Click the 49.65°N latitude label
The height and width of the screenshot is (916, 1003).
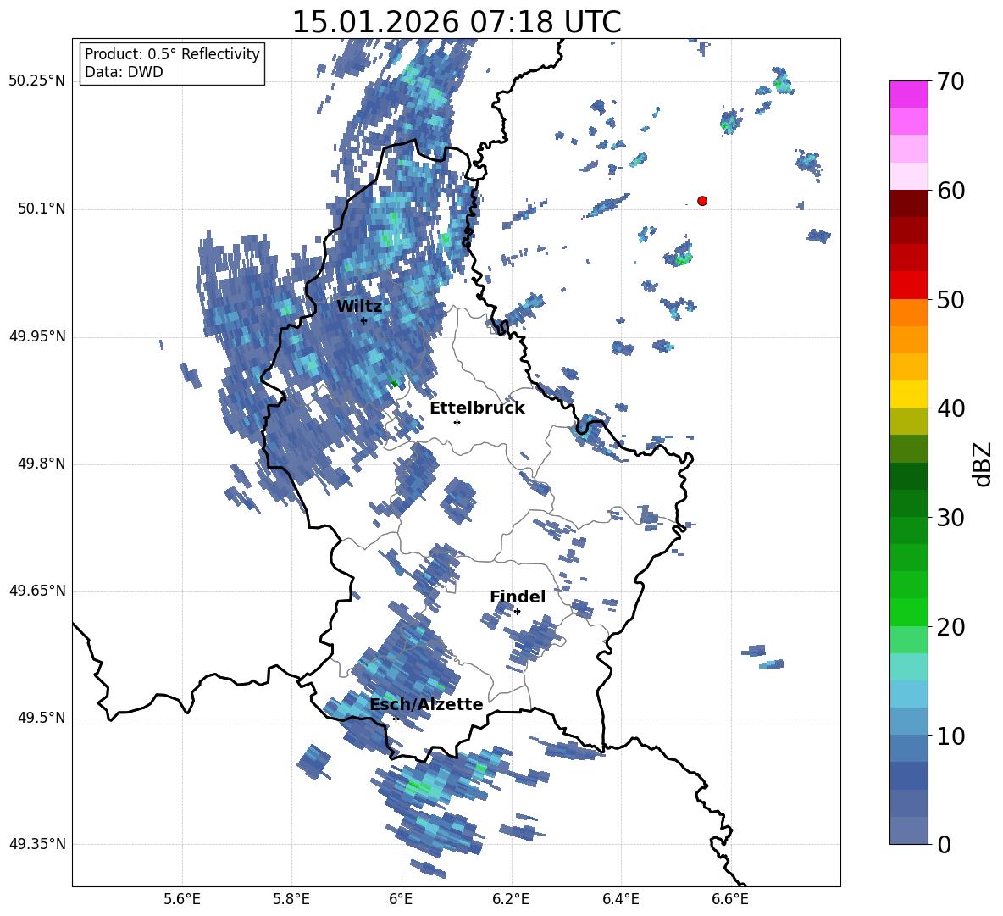click(x=37, y=591)
